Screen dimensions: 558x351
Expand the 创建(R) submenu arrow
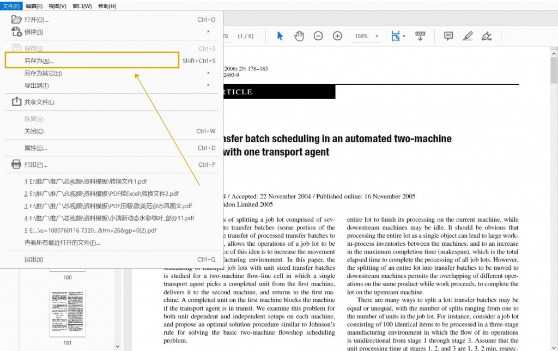coord(208,32)
